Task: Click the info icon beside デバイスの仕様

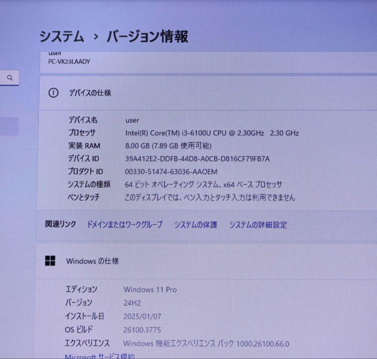Action: click(x=53, y=93)
